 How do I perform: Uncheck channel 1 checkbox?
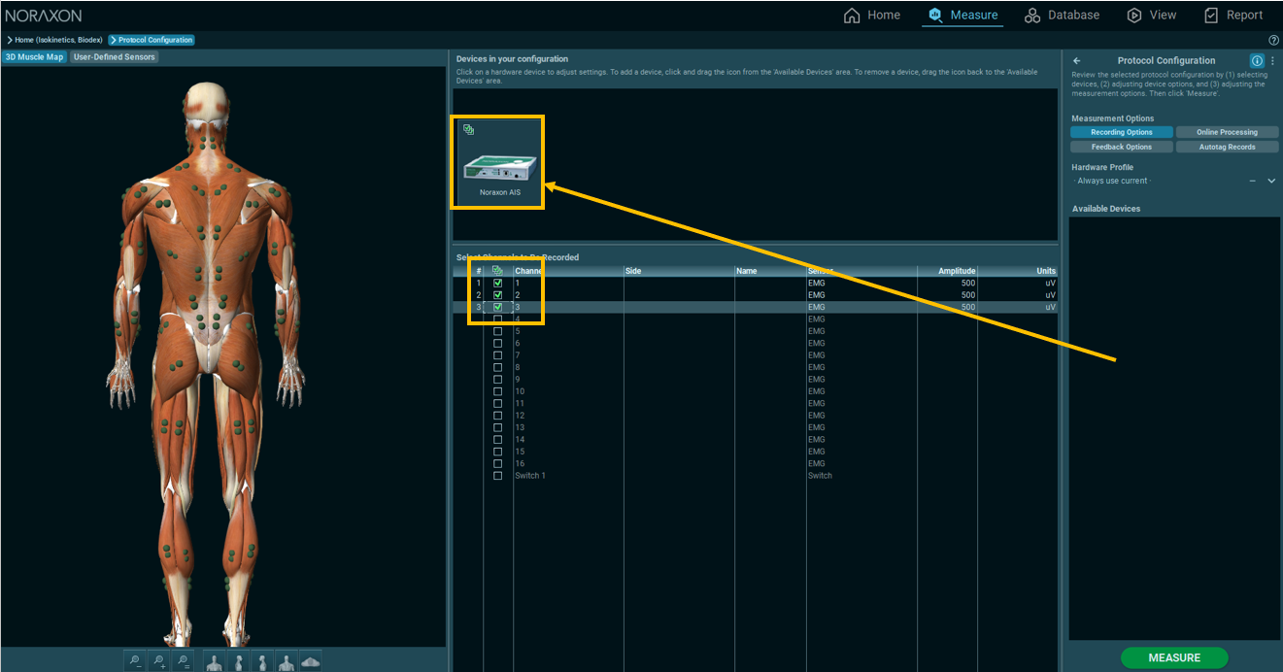(x=498, y=283)
